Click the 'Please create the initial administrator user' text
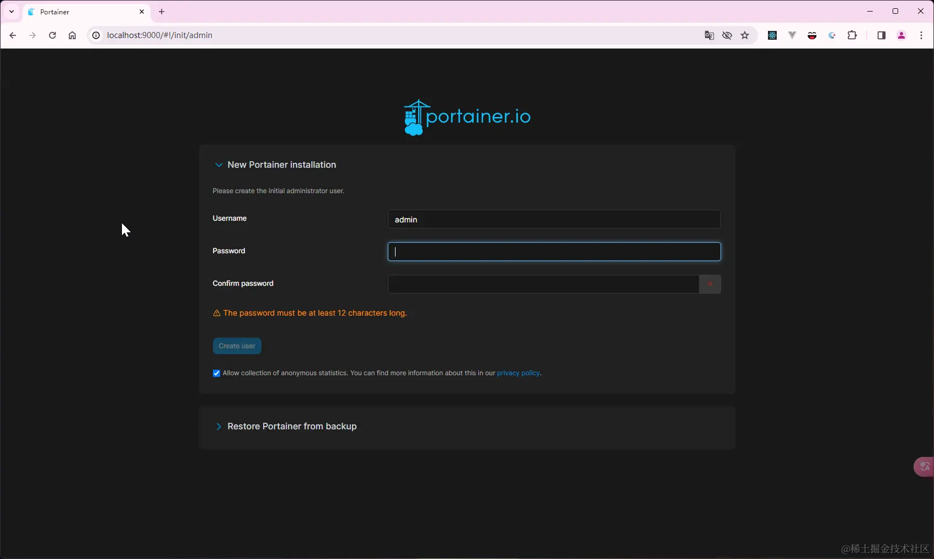The width and height of the screenshot is (934, 559). click(x=279, y=191)
